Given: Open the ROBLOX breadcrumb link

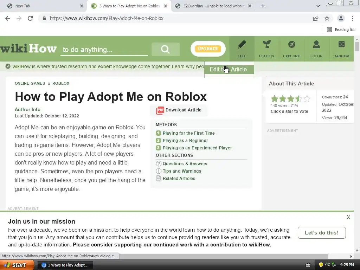Looking at the screenshot, I should [x=61, y=83].
